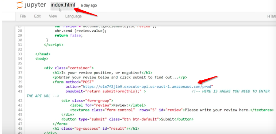This screenshot has height=134, width=276.
Task: Click the label for="review" line
Action: (x=108, y=105)
